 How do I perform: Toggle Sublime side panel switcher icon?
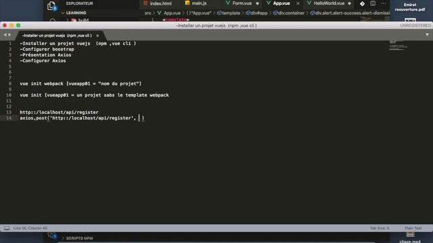point(7,228)
